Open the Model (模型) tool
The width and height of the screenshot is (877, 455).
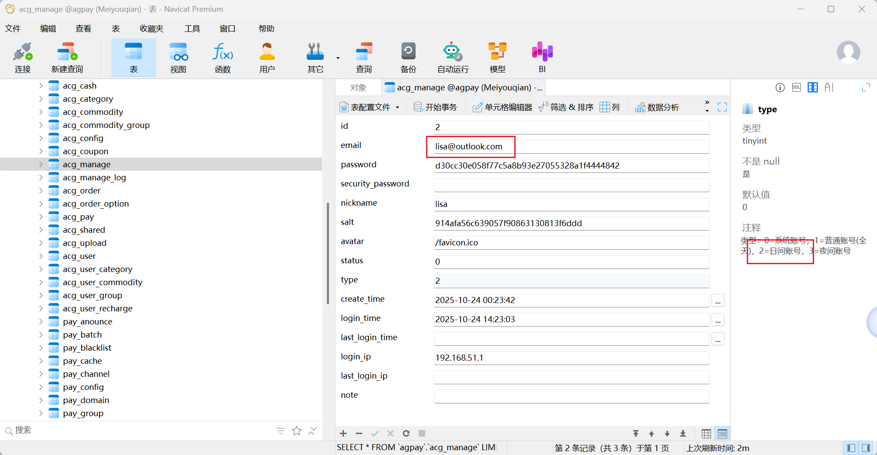(x=497, y=57)
